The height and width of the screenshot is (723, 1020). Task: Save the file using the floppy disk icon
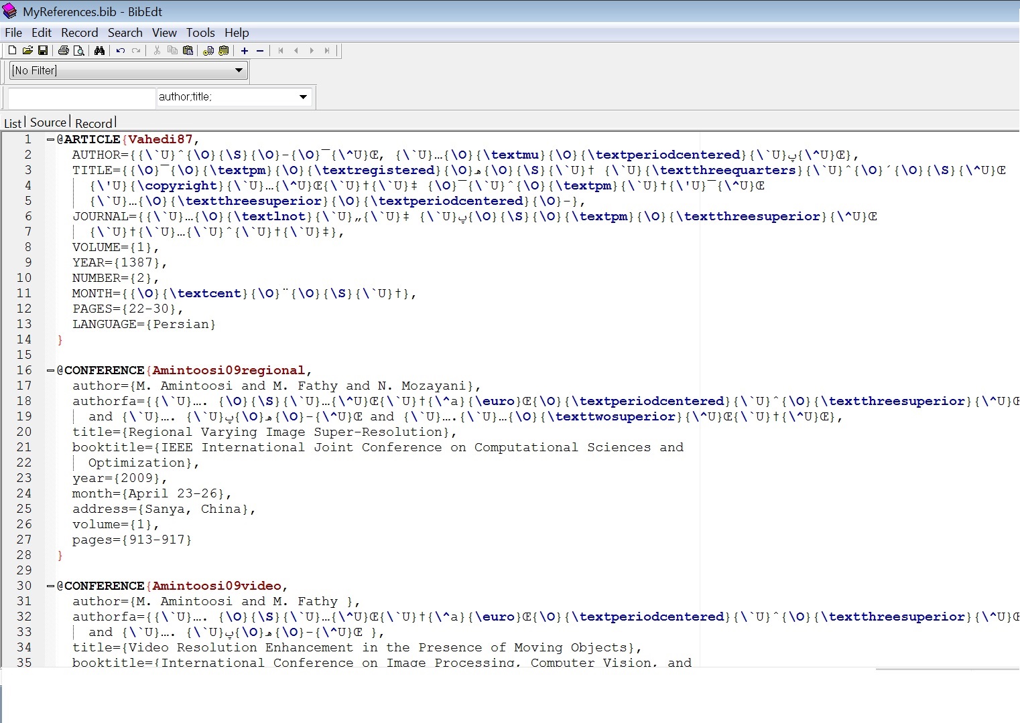tap(43, 50)
